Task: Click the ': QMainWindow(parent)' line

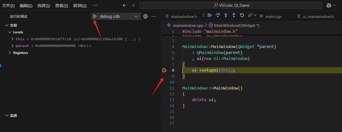Action: (217, 52)
